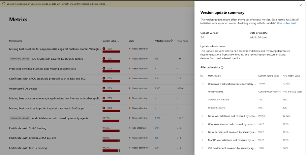Click the Upcoming Update badge on iOS devices row
Image resolution: width=306 pixels, height=155 pixels.
[x=20, y=59]
